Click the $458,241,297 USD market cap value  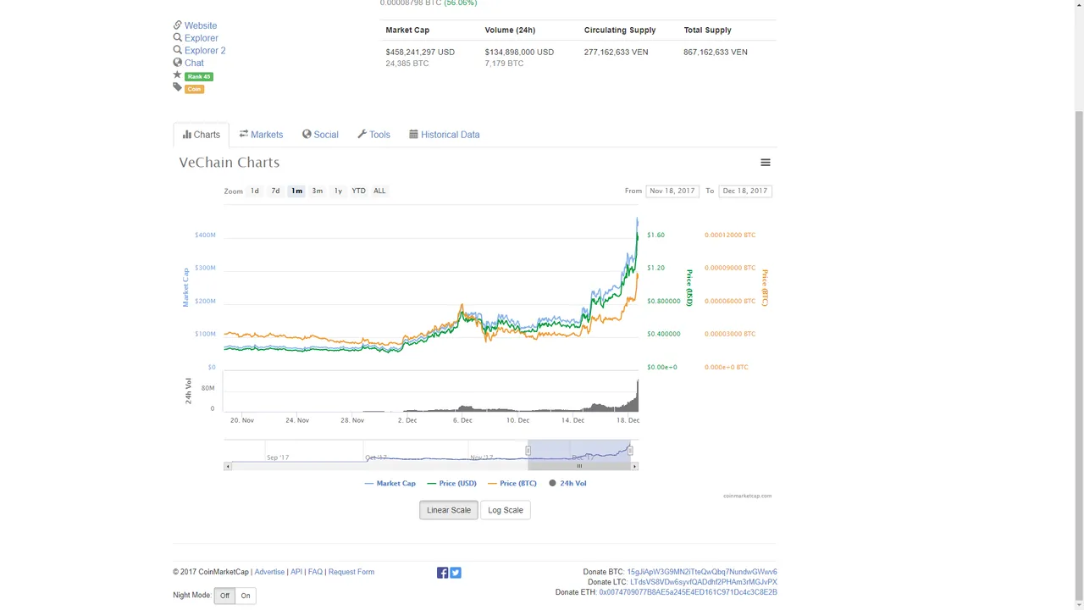point(420,53)
